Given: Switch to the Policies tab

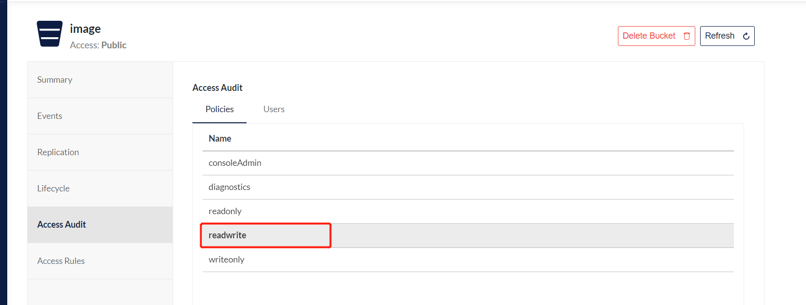Looking at the screenshot, I should point(220,109).
